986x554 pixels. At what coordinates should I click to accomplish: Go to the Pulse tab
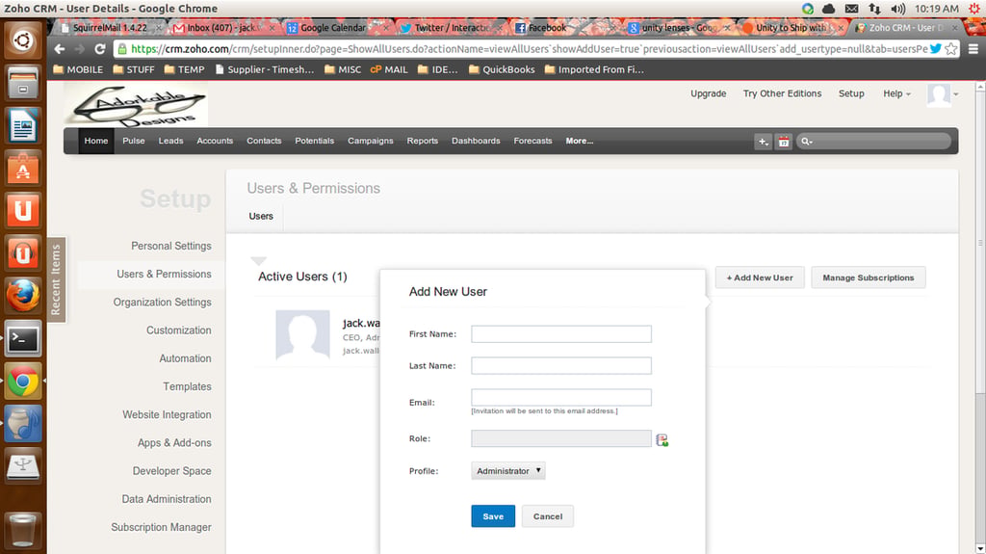pyautogui.click(x=133, y=141)
